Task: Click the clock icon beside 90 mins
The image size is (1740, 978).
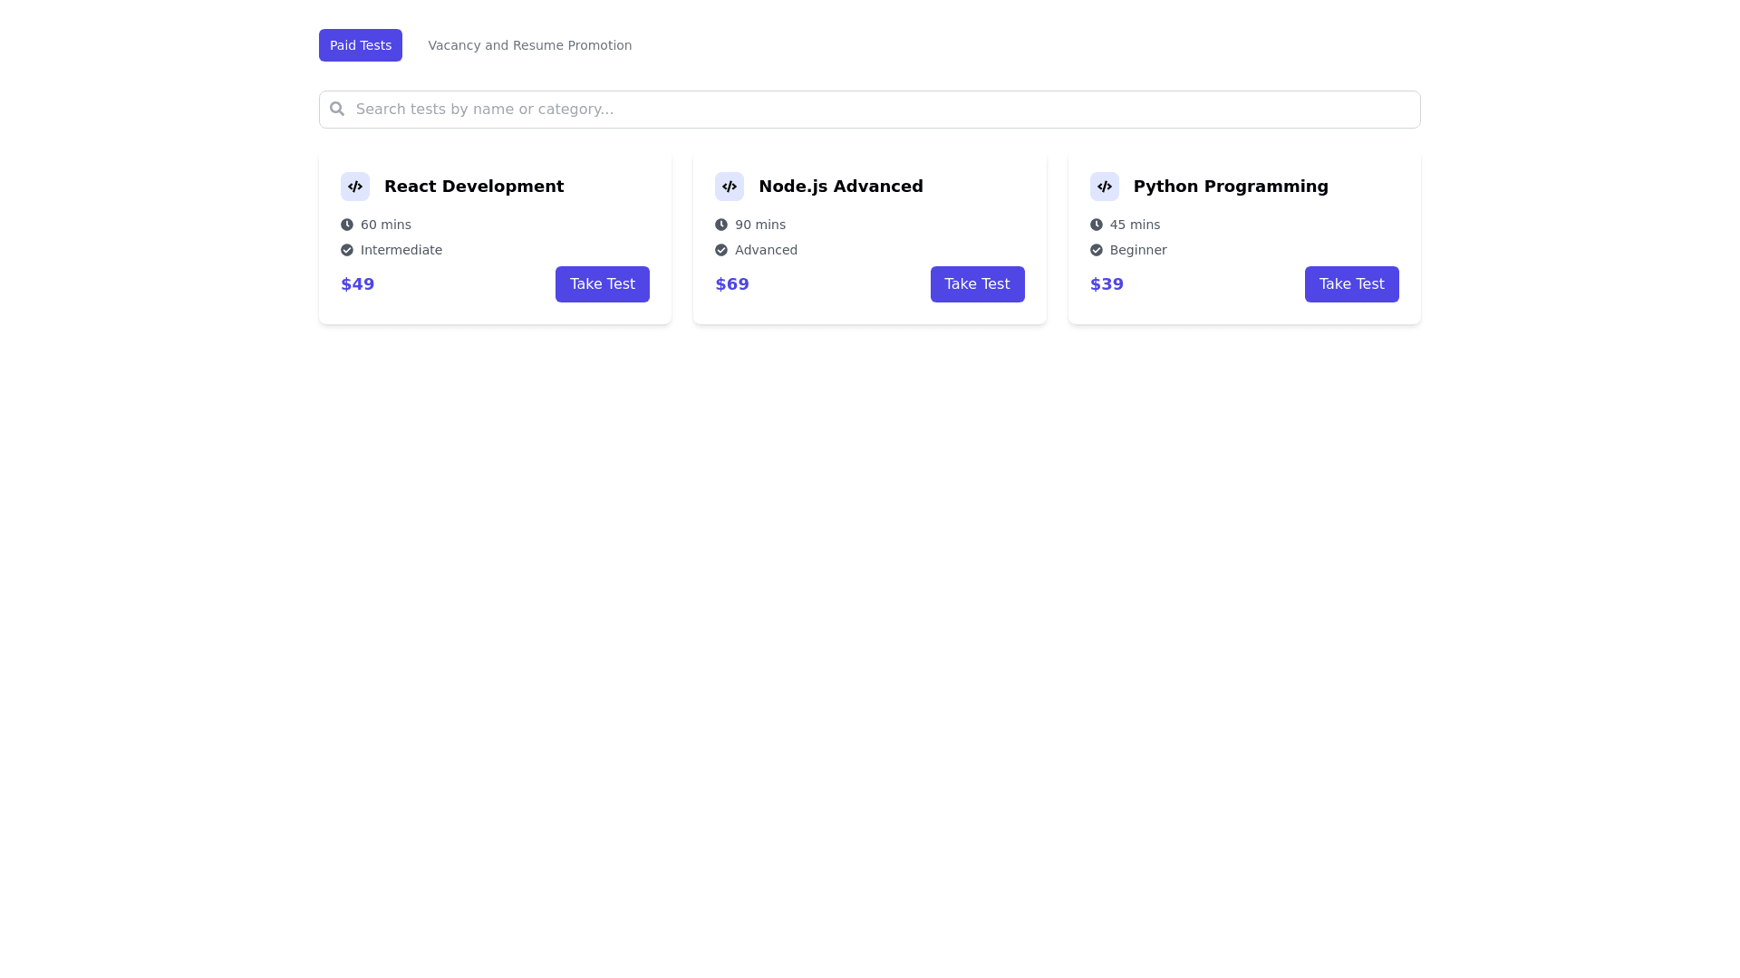Action: 721,225
